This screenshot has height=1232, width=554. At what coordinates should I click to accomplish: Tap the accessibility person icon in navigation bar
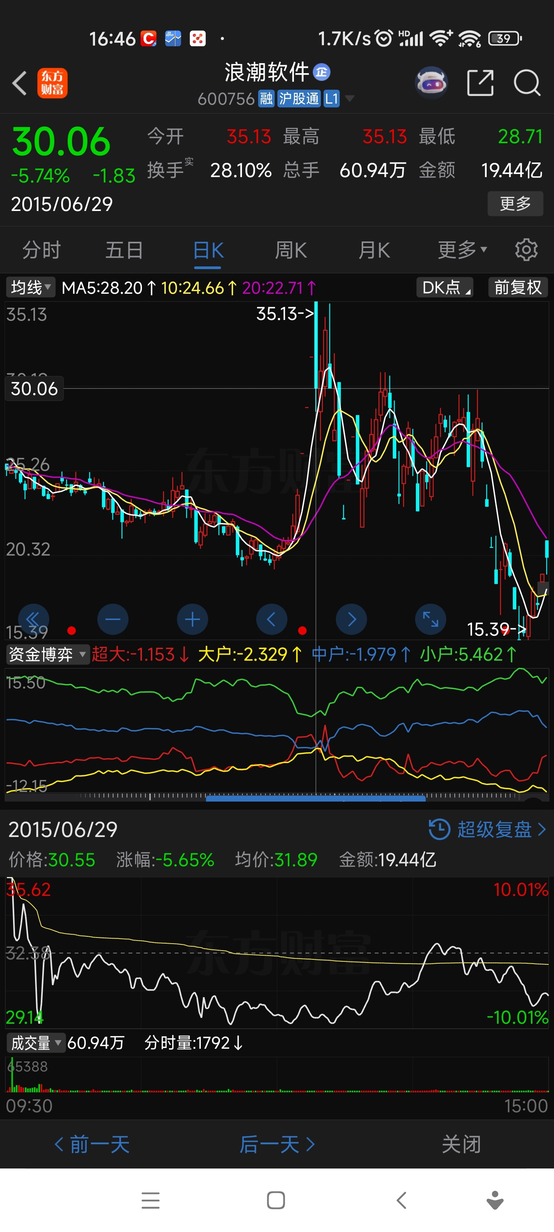(x=495, y=1200)
